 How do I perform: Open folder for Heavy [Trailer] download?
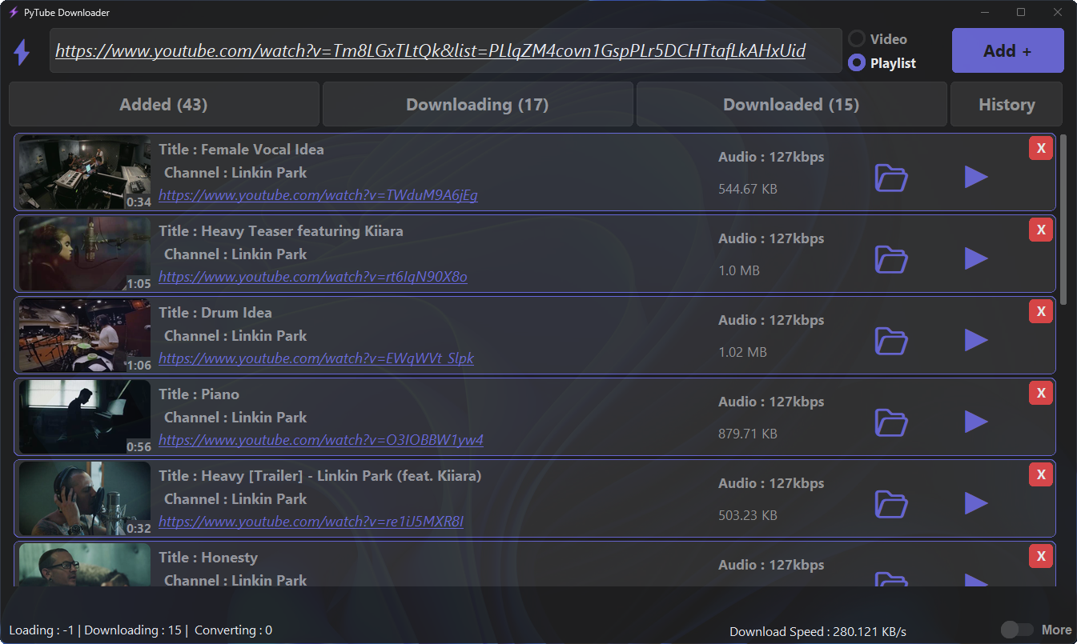tap(890, 504)
